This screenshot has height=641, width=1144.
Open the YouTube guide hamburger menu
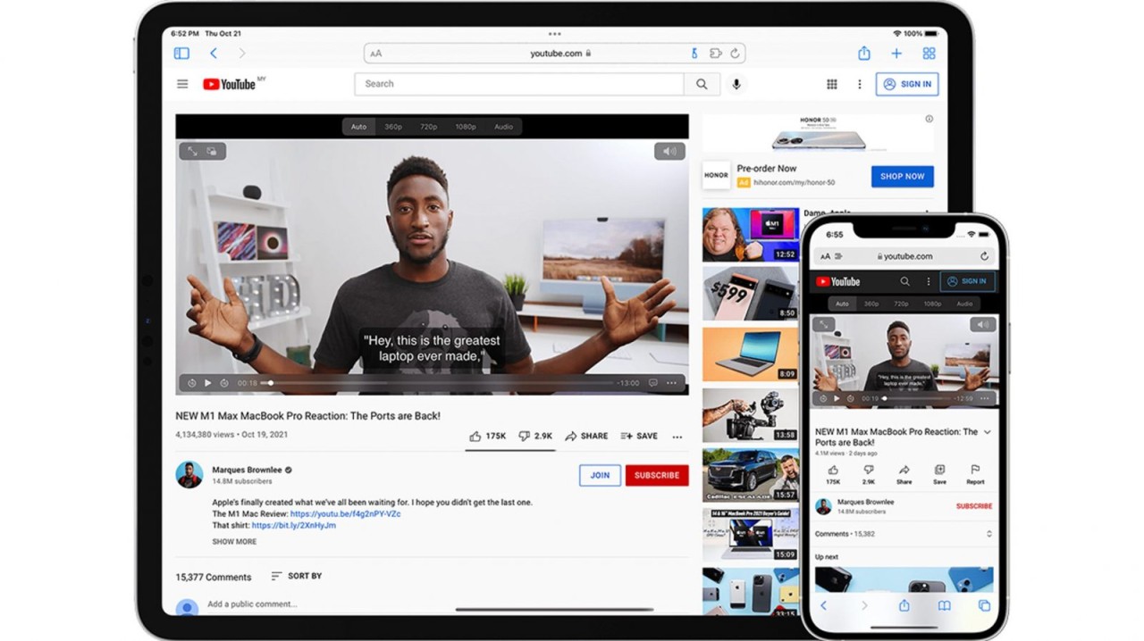pos(181,83)
